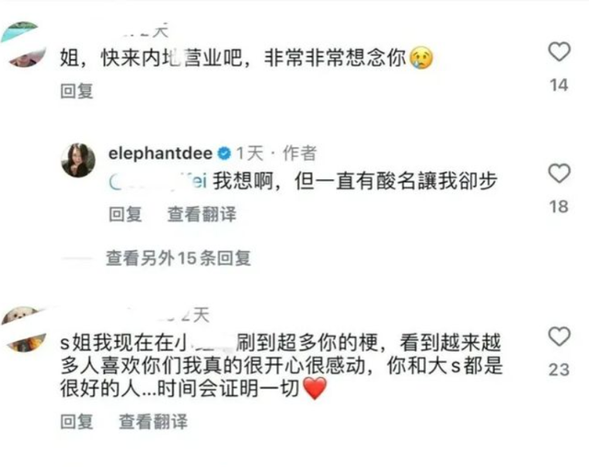Open elephantdee's profile picture
Image resolution: width=589 pixels, height=467 pixels.
[78, 160]
